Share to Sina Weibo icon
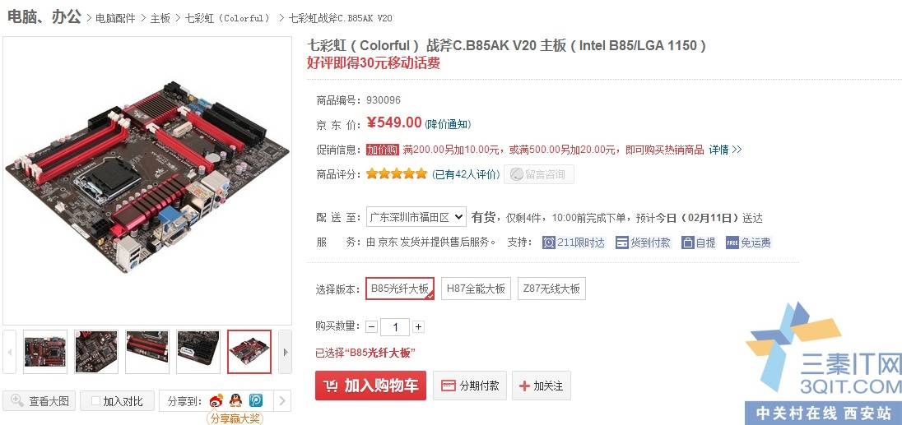902x425 pixels. coord(216,400)
